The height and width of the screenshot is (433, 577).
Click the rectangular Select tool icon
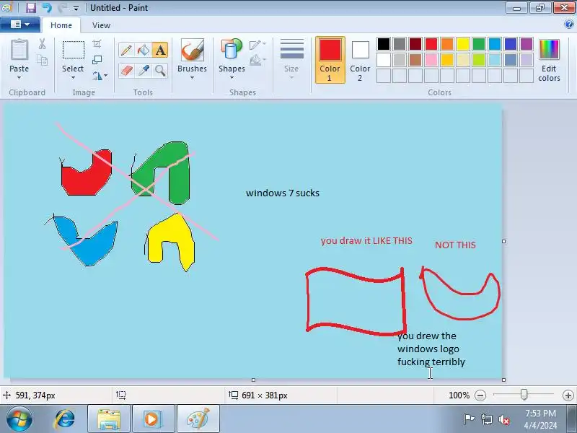[x=74, y=50]
